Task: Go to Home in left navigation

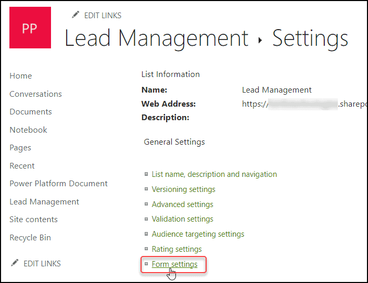Action: tap(21, 76)
